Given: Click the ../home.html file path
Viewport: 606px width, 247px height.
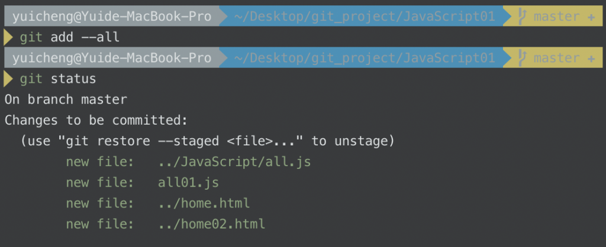Looking at the screenshot, I should pos(204,203).
